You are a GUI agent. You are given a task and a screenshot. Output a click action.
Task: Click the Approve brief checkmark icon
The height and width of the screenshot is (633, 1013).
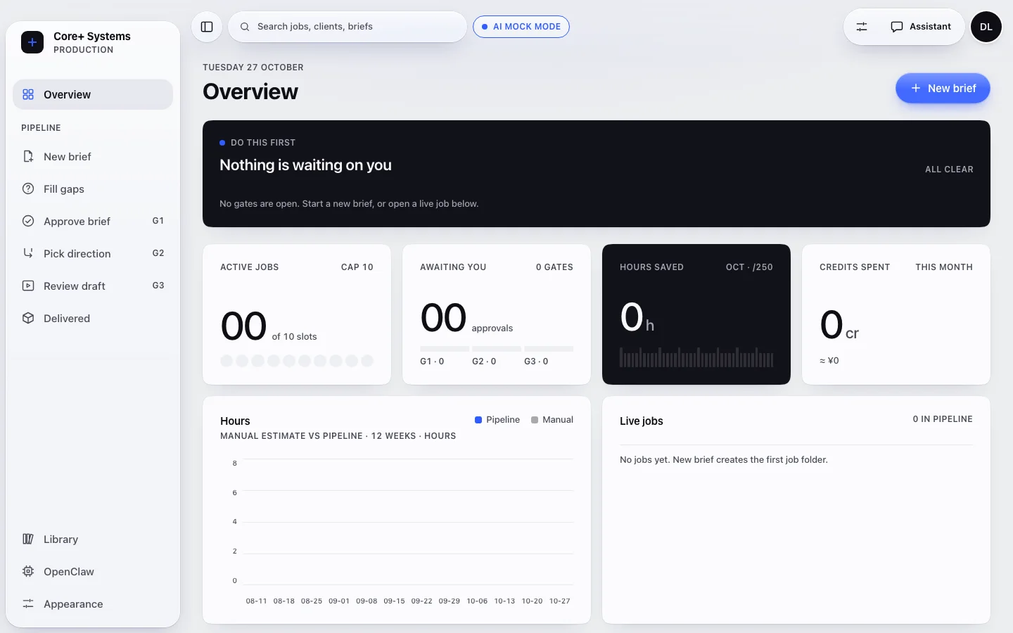28,221
